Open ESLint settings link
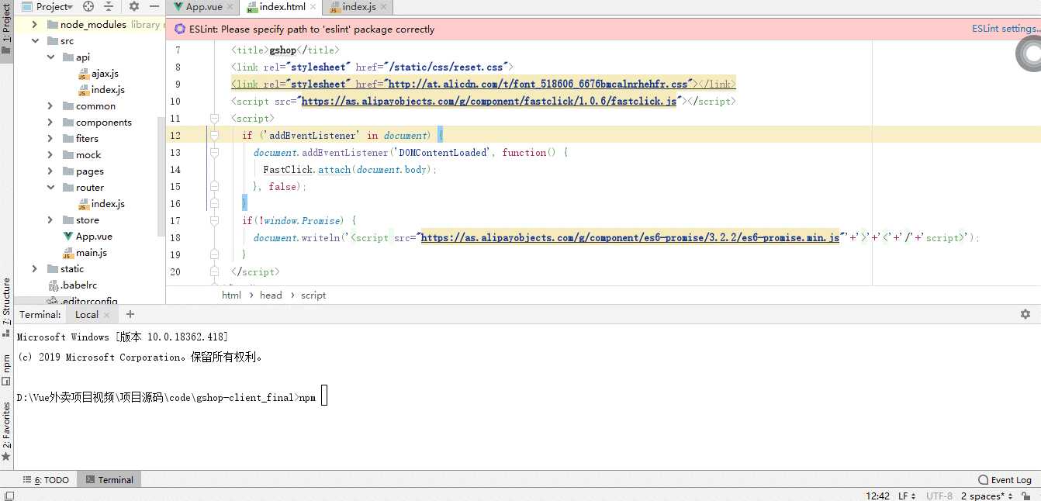The height and width of the screenshot is (501, 1041). point(1006,29)
